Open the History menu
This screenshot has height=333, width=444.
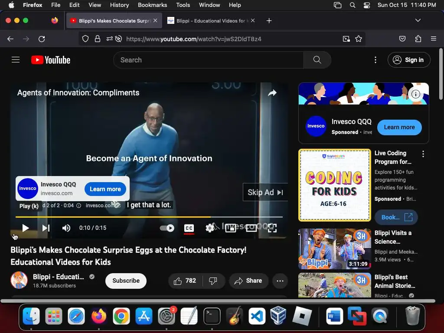coord(119,5)
